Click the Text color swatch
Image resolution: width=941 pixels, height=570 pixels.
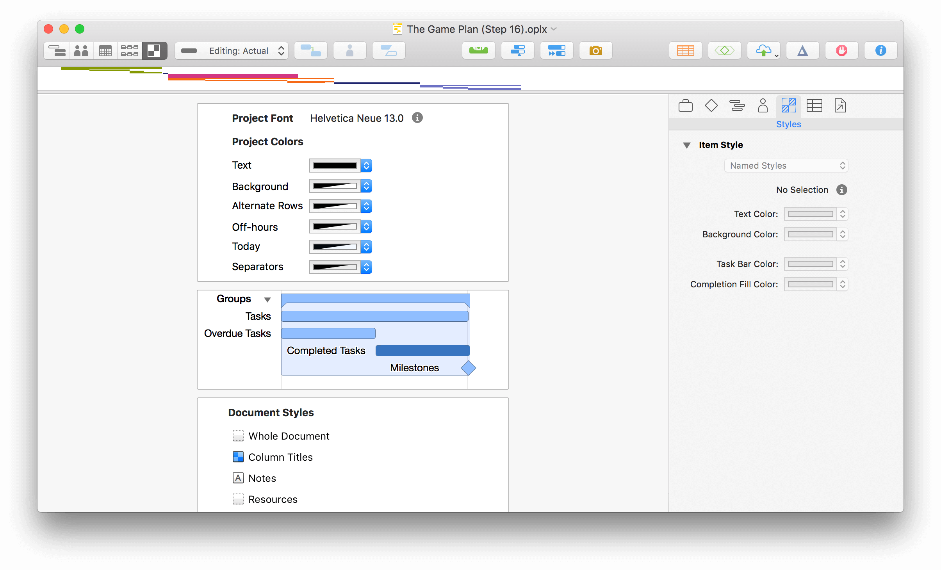click(x=335, y=166)
